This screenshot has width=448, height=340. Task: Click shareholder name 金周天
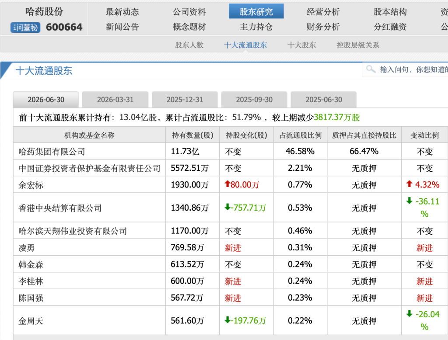[x=31, y=321]
